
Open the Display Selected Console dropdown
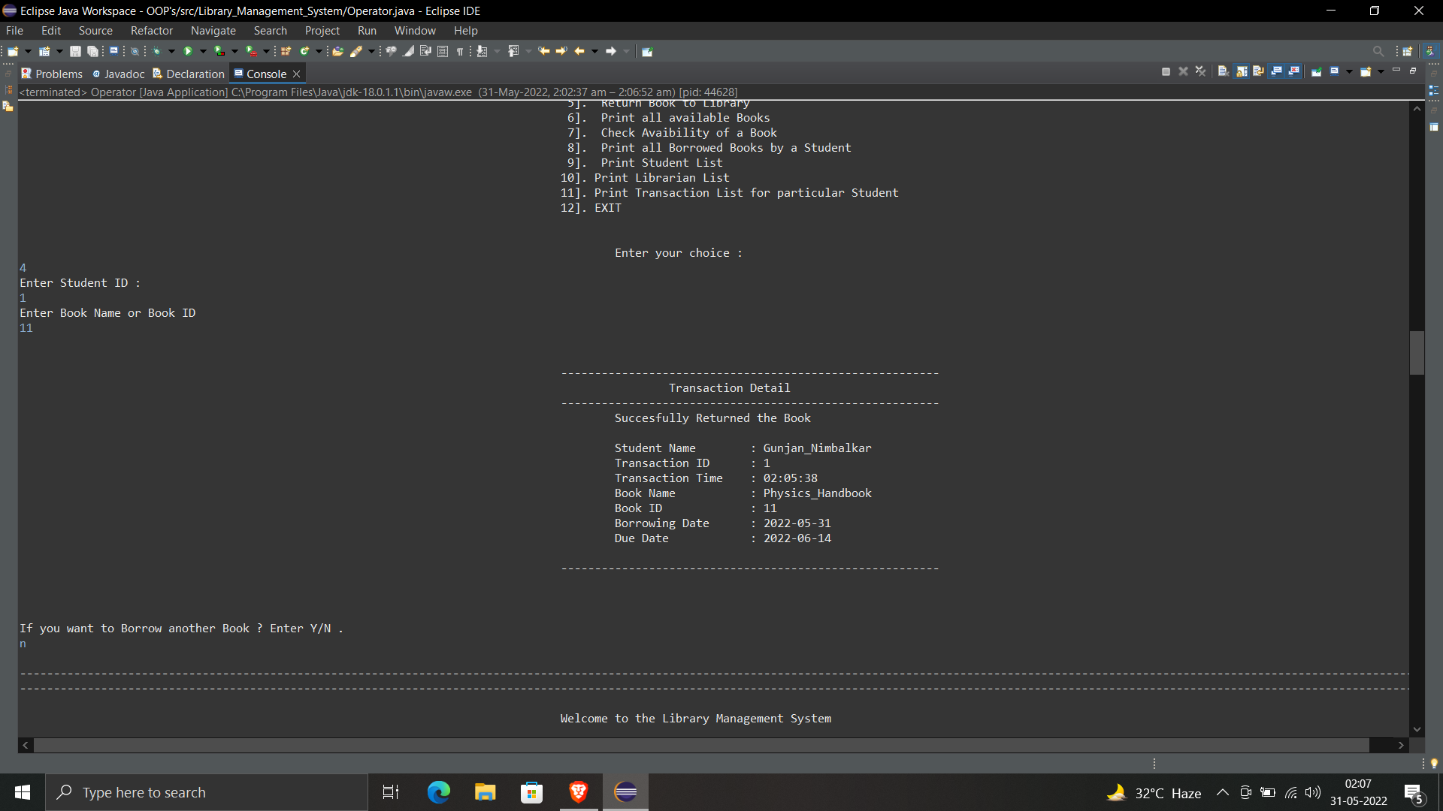tap(1348, 71)
